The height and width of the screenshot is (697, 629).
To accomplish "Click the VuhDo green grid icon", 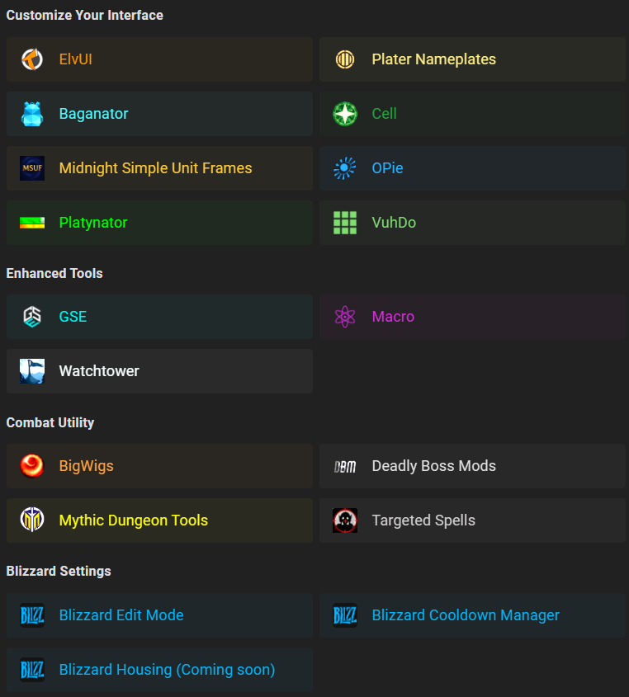I will coord(345,223).
